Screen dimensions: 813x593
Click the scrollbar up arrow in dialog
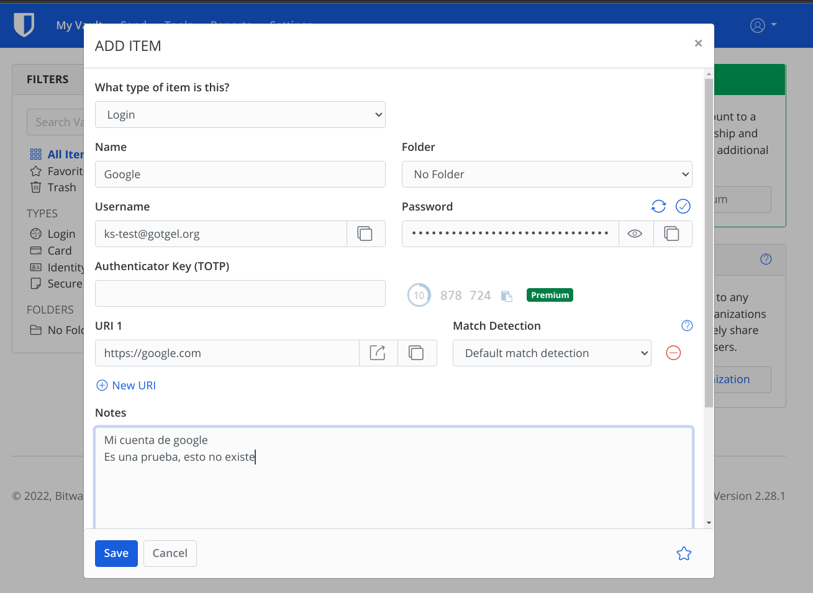pos(709,74)
